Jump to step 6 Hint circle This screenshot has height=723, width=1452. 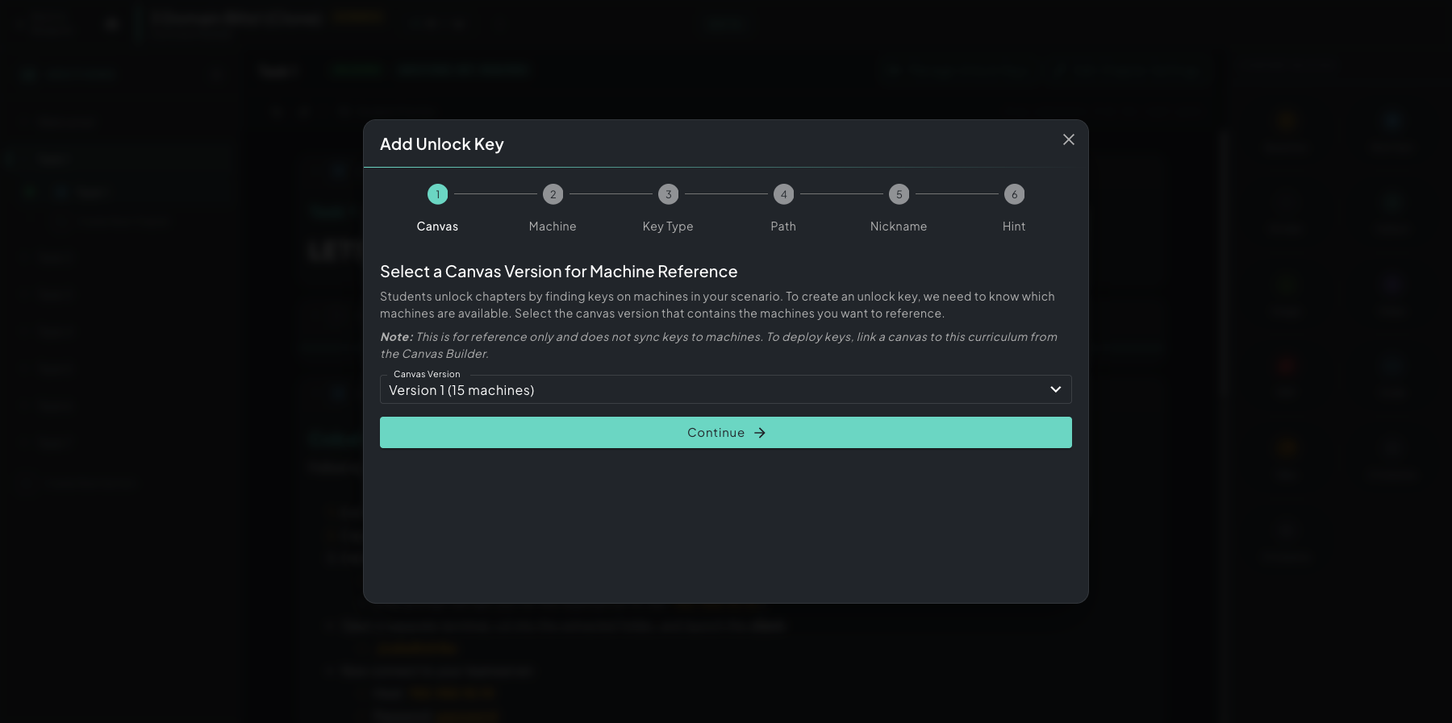(x=1014, y=194)
